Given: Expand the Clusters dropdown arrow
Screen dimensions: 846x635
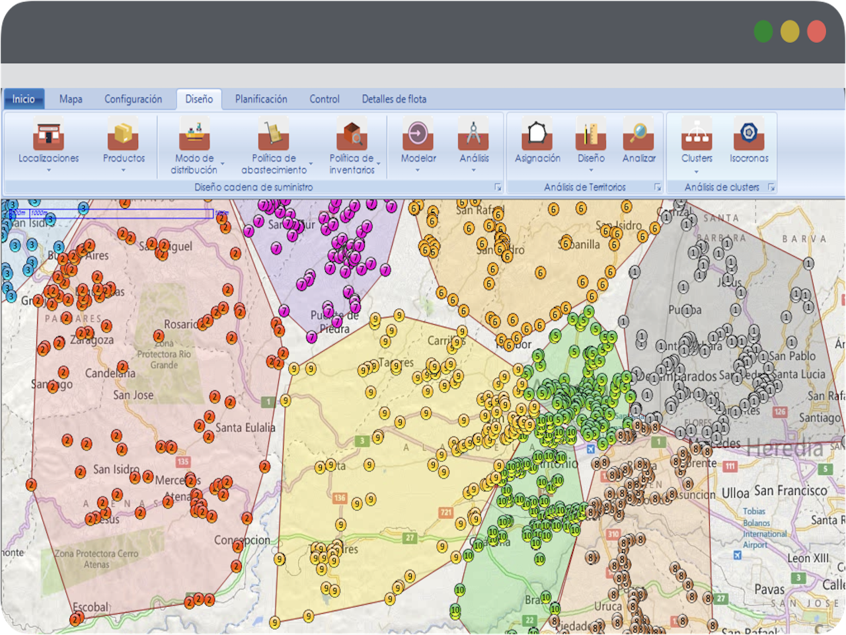Looking at the screenshot, I should click(x=696, y=171).
